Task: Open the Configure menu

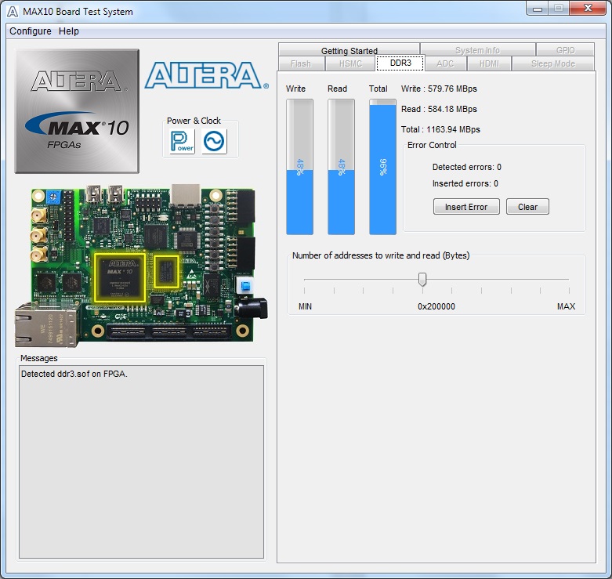Action: (31, 31)
